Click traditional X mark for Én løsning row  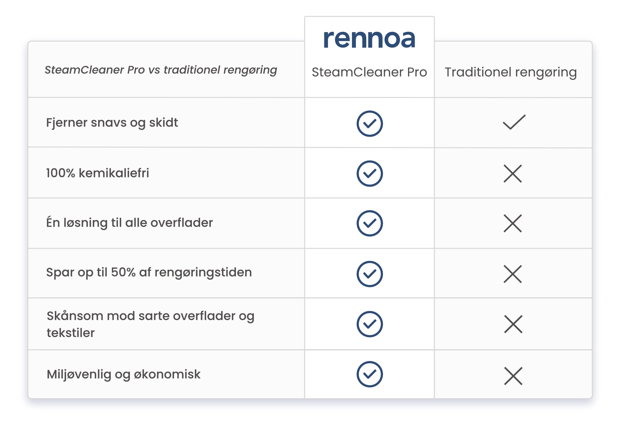click(x=513, y=223)
